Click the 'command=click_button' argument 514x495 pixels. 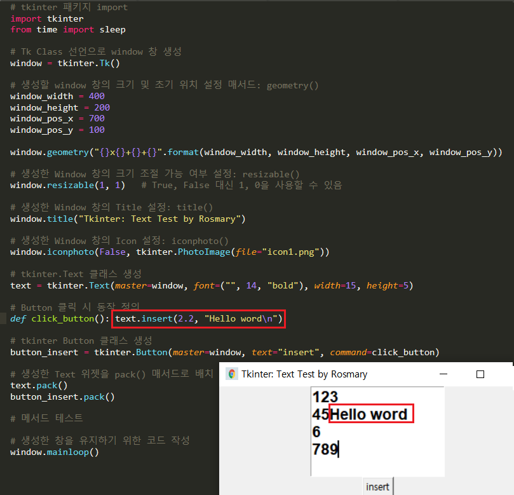(x=382, y=353)
